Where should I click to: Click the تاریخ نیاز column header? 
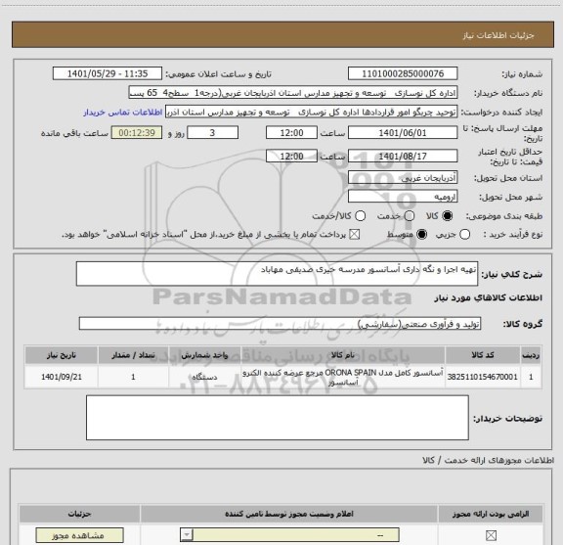tap(62, 355)
